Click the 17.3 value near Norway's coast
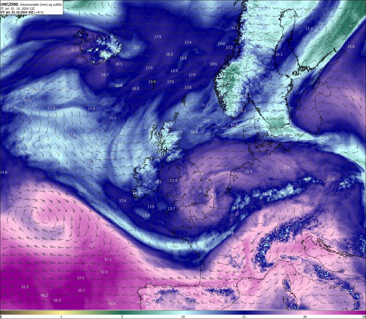 (x=229, y=47)
